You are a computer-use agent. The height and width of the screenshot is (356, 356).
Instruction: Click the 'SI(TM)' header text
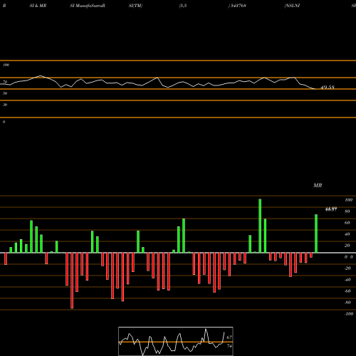135,6
